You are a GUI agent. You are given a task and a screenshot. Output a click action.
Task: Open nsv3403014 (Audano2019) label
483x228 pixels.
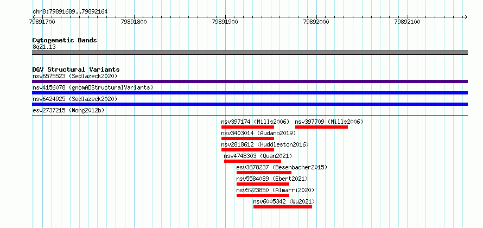point(258,133)
